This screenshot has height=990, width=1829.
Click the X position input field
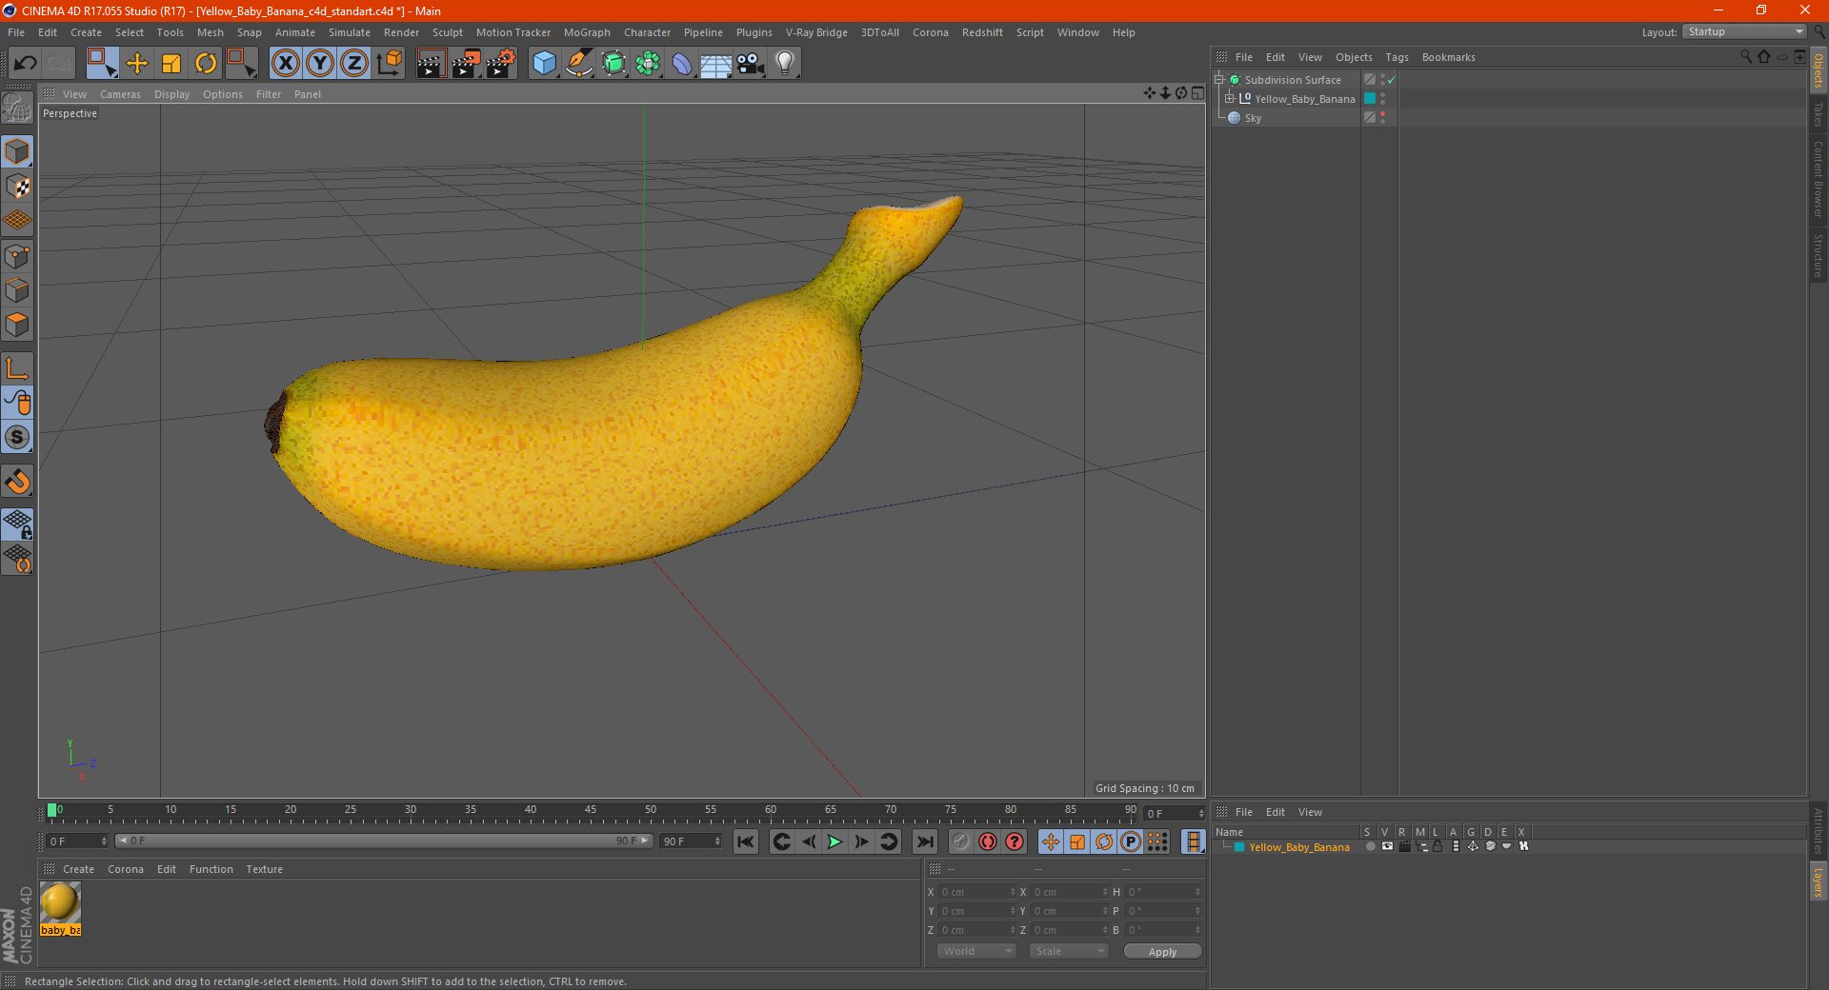977,892
